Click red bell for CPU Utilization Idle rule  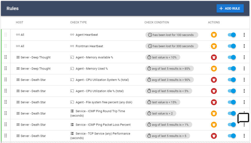(214, 91)
